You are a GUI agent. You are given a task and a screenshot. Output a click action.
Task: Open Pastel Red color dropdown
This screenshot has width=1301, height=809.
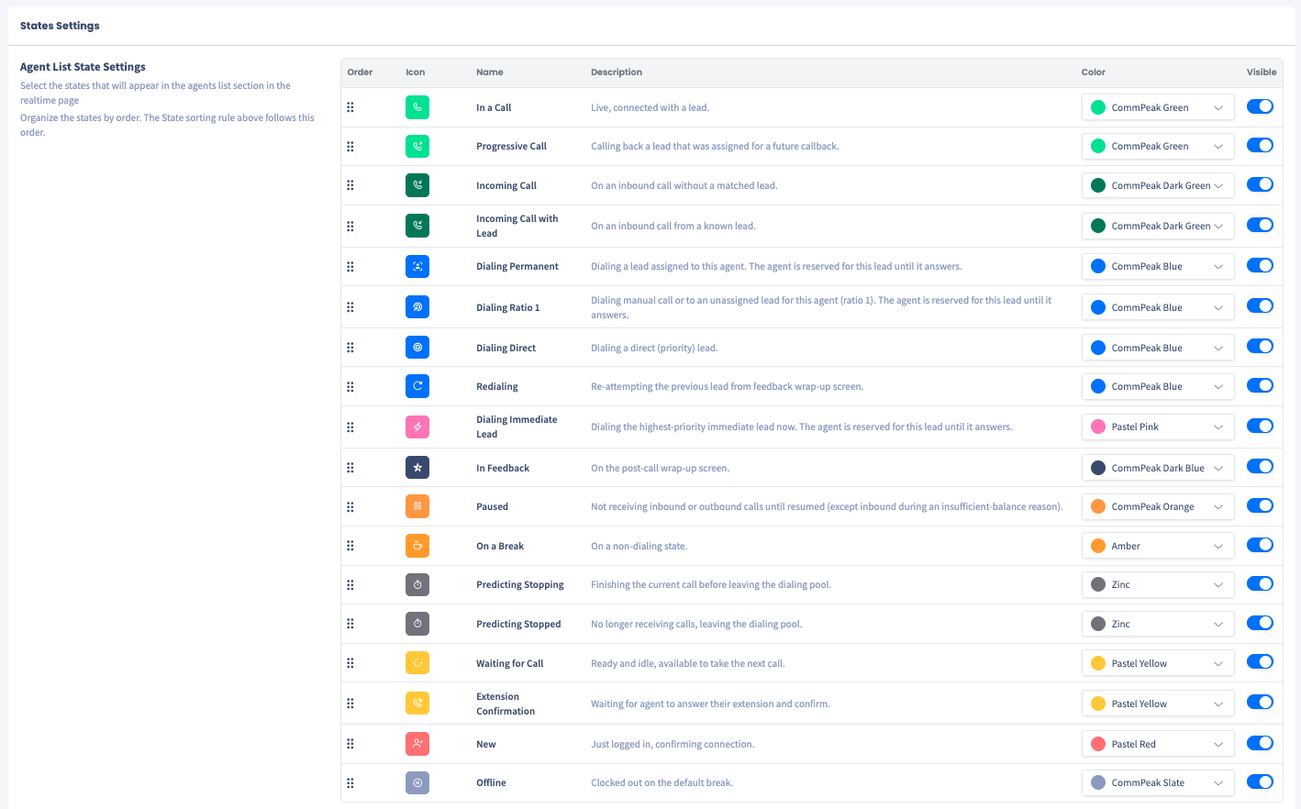[x=1158, y=744]
